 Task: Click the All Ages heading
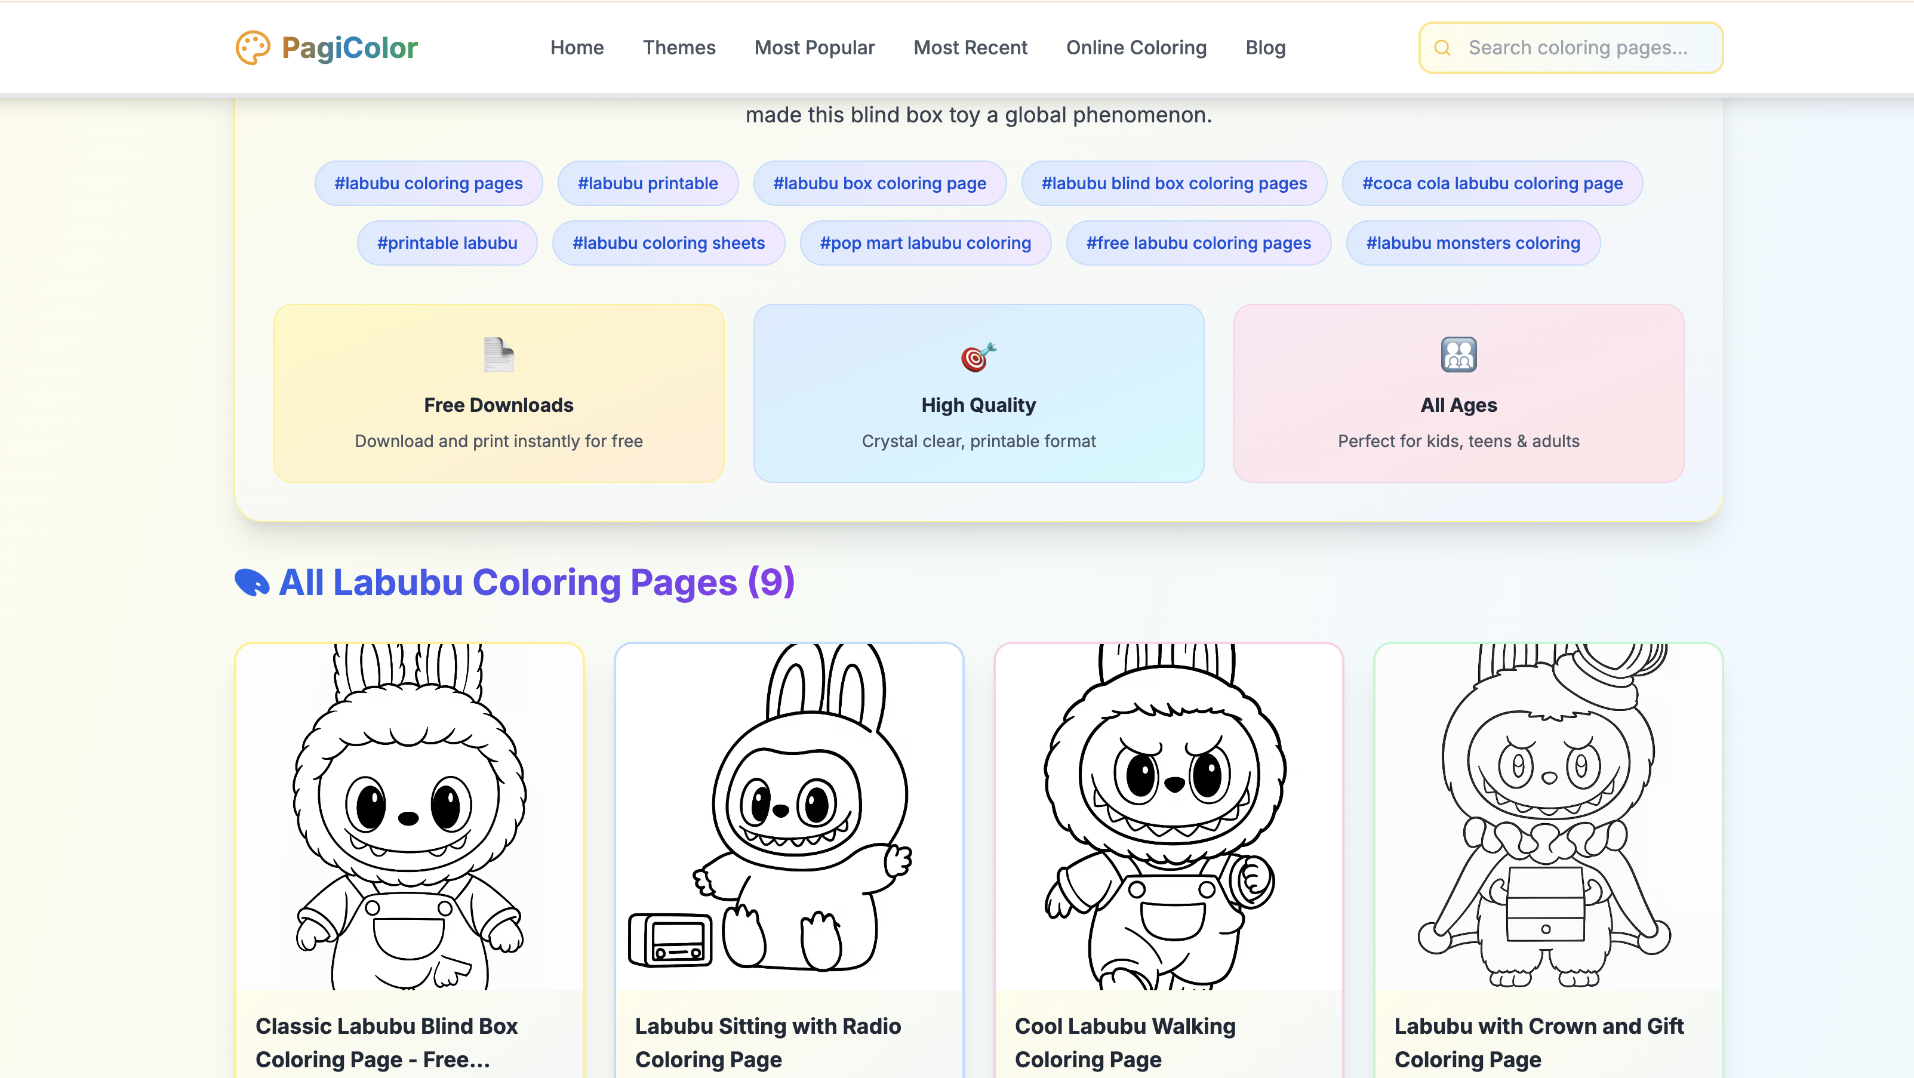(1458, 405)
